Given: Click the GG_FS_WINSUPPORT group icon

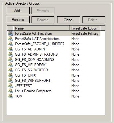Looking at the screenshot, I should (11, 81).
